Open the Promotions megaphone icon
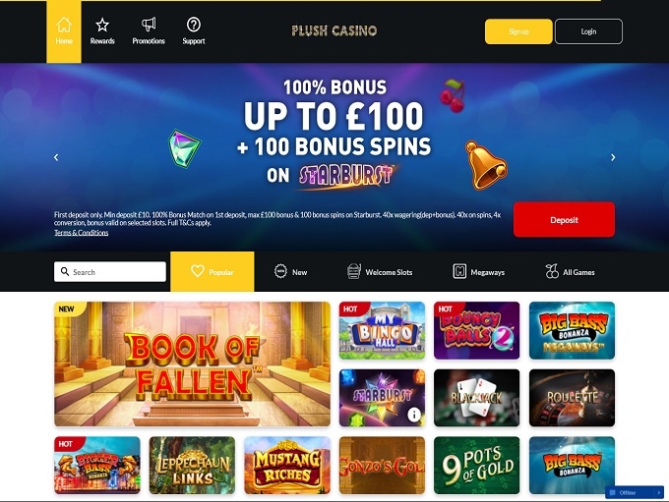Viewport: 669px width, 502px height. [x=149, y=25]
